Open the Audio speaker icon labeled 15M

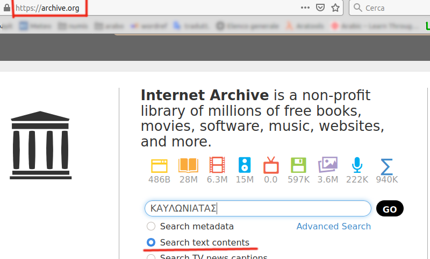[245, 165]
